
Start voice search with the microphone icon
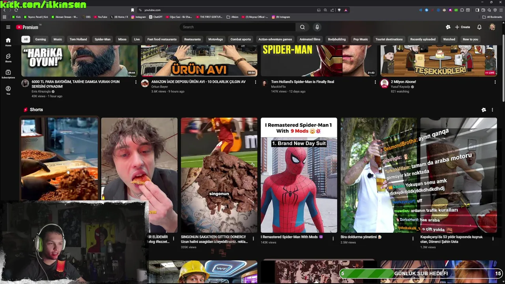(x=317, y=27)
